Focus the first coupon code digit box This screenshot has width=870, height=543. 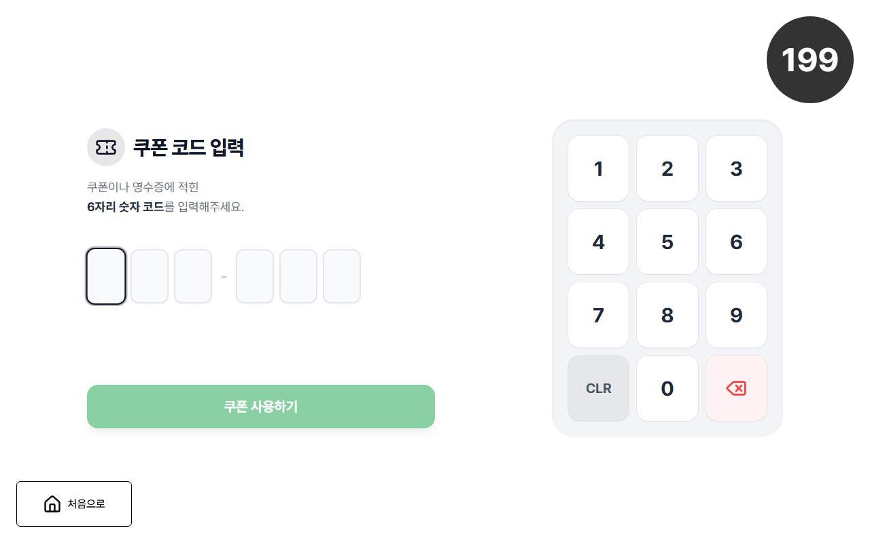pyautogui.click(x=106, y=276)
